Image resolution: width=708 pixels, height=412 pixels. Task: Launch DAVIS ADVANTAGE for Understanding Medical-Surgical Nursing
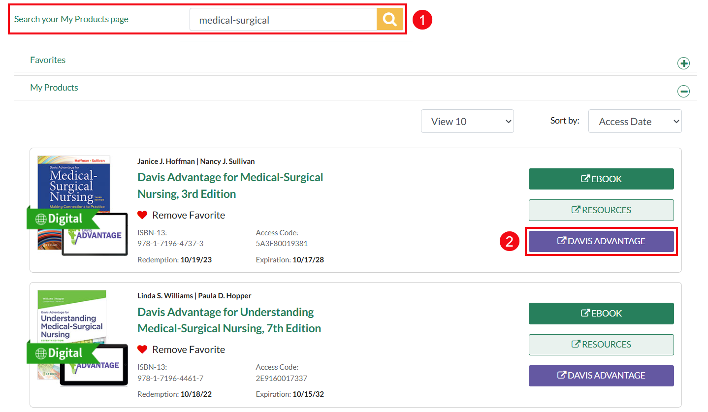point(601,376)
